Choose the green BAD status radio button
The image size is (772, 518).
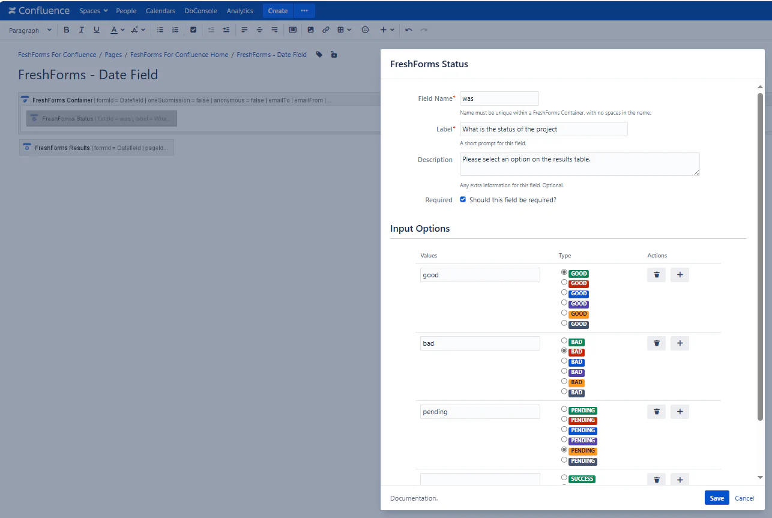point(564,341)
